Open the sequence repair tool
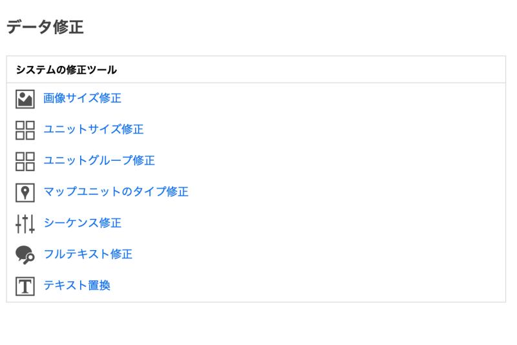Screen dimensions: 517x345 coord(82,223)
